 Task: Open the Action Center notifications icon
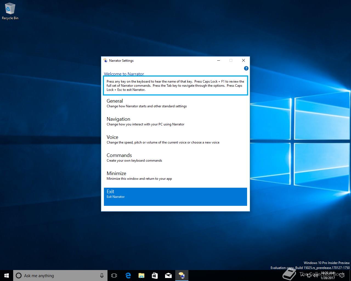click(x=342, y=276)
